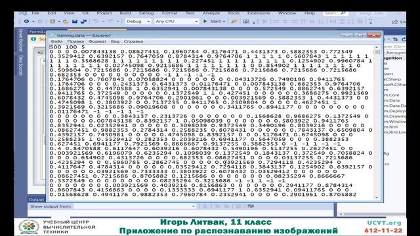Open the Analyze menu

211,13
